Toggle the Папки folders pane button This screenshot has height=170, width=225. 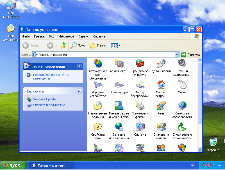click(98, 45)
